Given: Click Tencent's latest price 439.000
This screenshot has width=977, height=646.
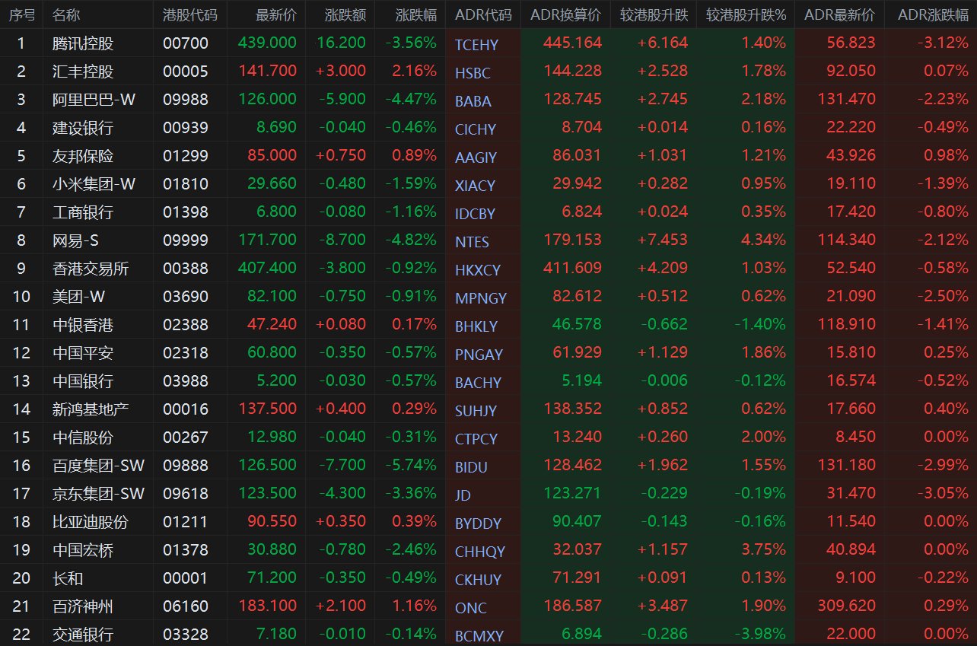Looking at the screenshot, I should 267,43.
